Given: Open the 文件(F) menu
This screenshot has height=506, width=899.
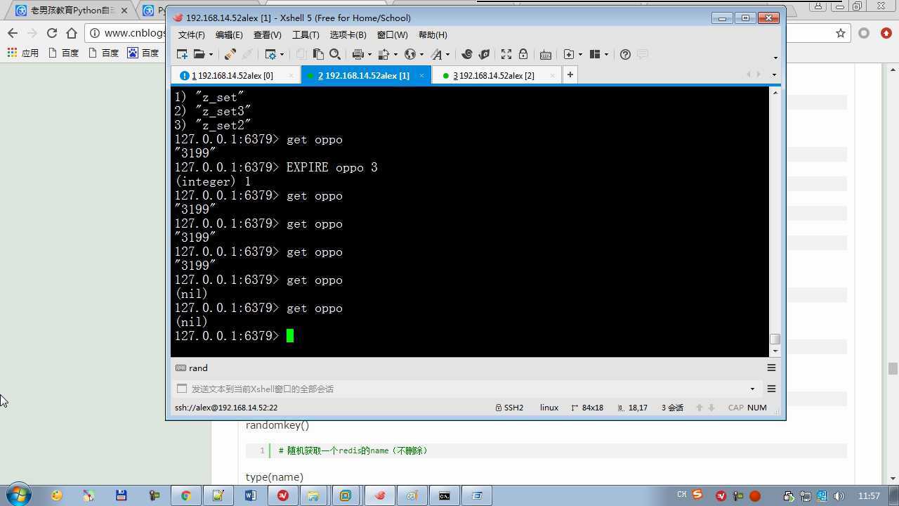Looking at the screenshot, I should [191, 35].
